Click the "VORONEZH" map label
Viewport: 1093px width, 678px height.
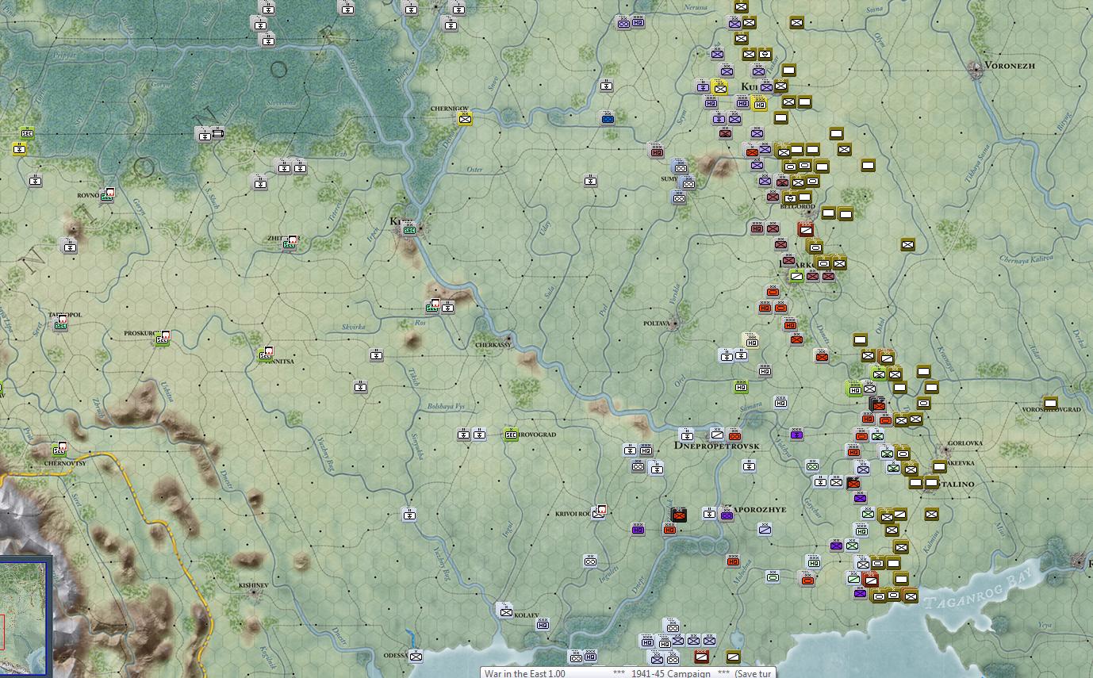(x=1010, y=66)
